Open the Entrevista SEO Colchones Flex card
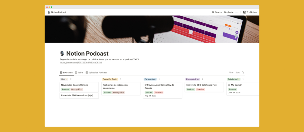 click(204, 87)
